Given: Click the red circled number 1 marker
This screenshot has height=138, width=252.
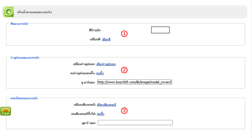Looking at the screenshot, I should [124, 34].
